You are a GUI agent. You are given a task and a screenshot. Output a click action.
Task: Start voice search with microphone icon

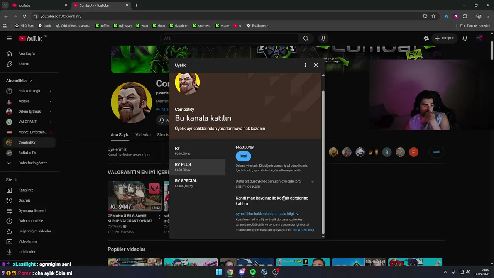point(323,38)
